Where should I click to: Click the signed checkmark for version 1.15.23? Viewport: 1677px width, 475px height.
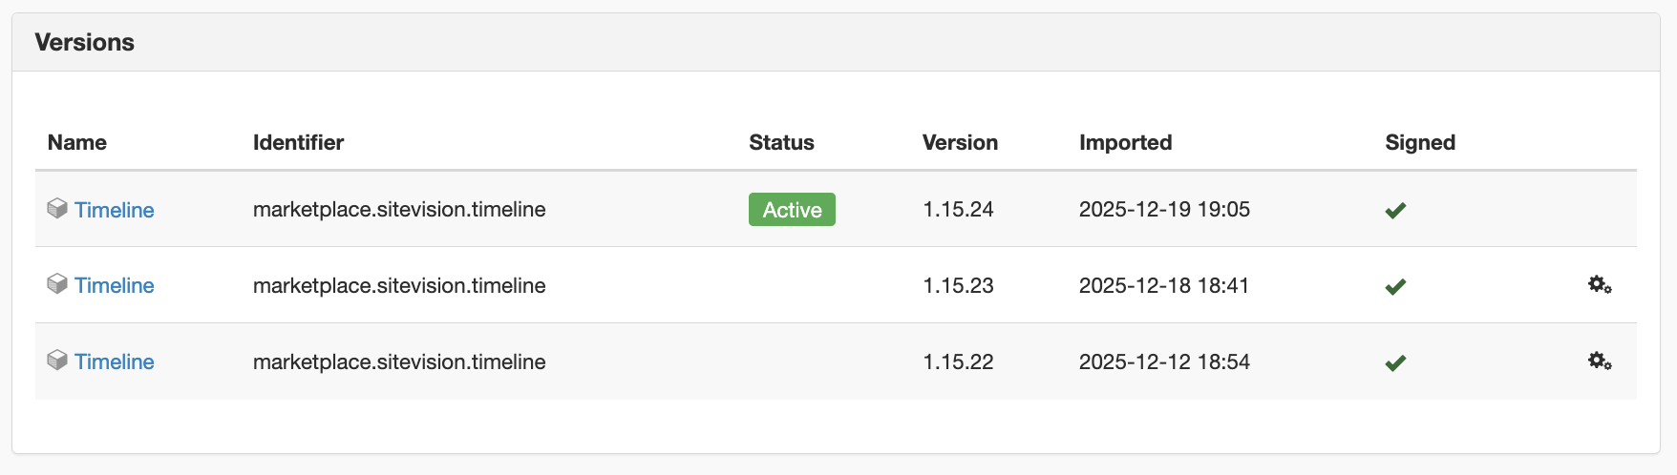pos(1395,286)
